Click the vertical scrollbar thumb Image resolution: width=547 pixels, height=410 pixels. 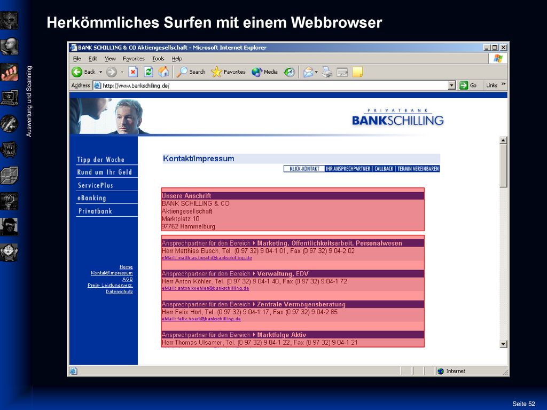pyautogui.click(x=503, y=166)
